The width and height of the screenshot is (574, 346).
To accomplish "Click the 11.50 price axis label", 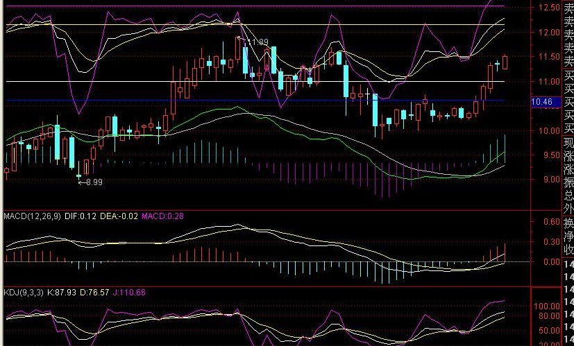I will click(550, 57).
